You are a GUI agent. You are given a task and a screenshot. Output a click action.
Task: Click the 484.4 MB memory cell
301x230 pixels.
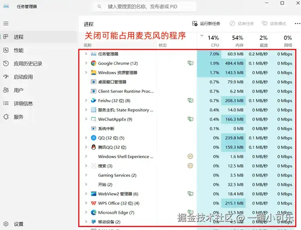coord(233,63)
